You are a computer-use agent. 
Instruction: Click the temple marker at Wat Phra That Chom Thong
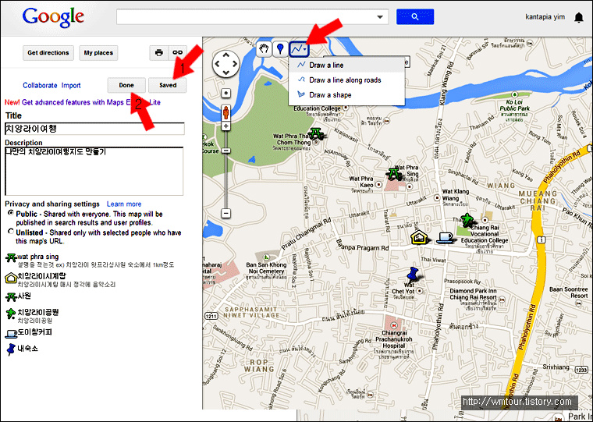point(315,133)
